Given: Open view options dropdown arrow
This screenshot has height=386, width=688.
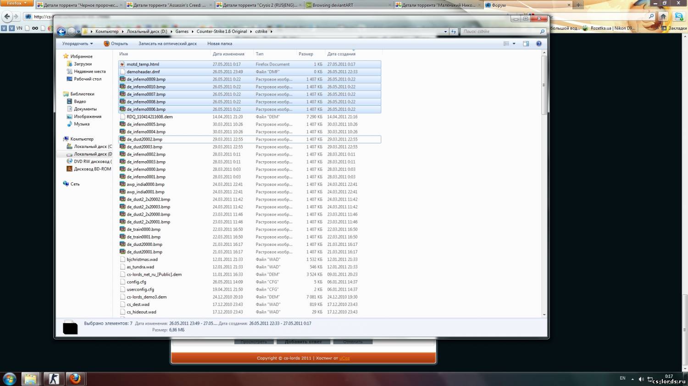Looking at the screenshot, I should (x=514, y=43).
